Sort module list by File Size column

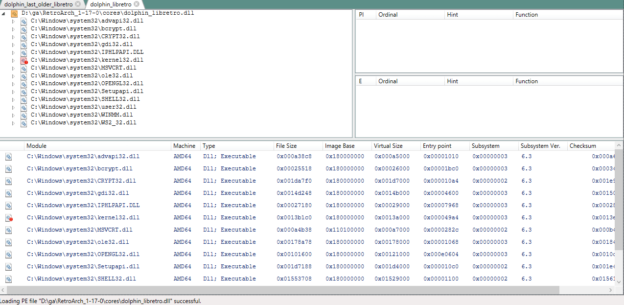[x=286, y=146]
